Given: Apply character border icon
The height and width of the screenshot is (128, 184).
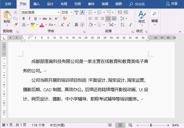Looking at the screenshot, I should click(82, 12).
